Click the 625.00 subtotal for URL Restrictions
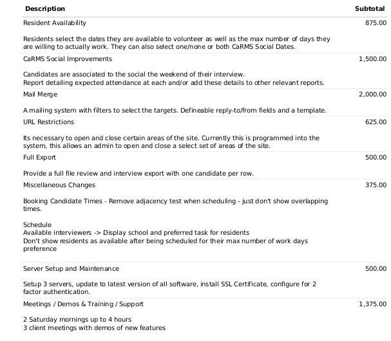391x341 pixels. pyautogui.click(x=376, y=122)
